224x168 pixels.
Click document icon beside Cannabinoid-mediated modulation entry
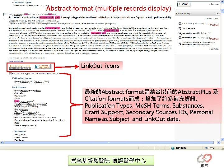tap(180, 44)
